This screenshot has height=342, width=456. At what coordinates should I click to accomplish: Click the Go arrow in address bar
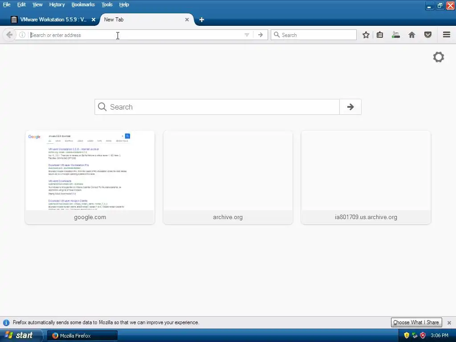click(x=260, y=35)
